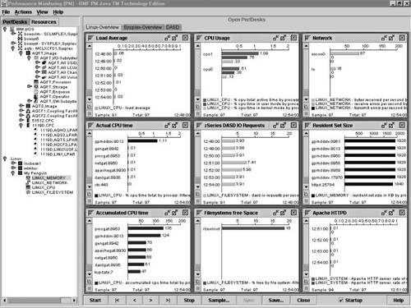
Task: Click the Close button in the bottom bar
Action: point(303,301)
